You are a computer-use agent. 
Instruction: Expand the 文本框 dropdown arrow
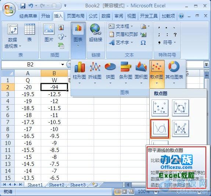click(x=132, y=26)
